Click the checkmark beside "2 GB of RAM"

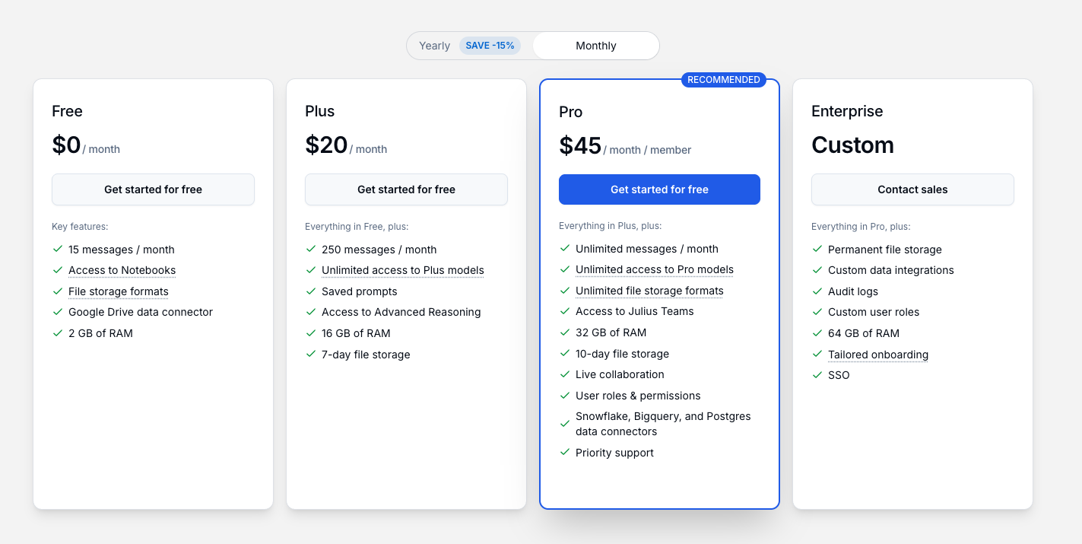pyautogui.click(x=58, y=333)
